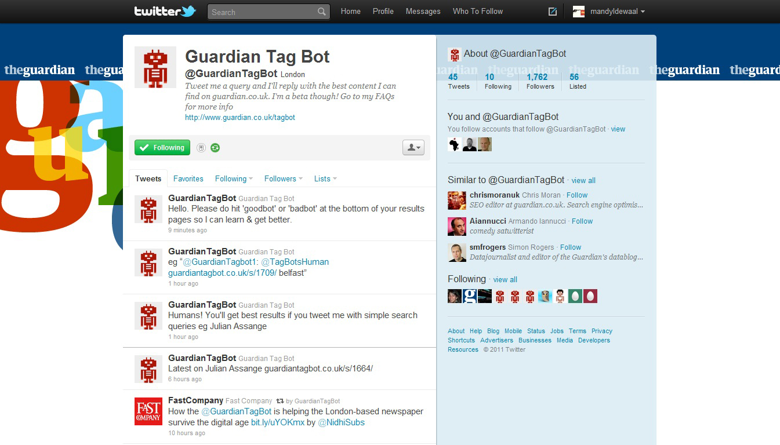Switch to the Tweets tab

click(x=148, y=178)
